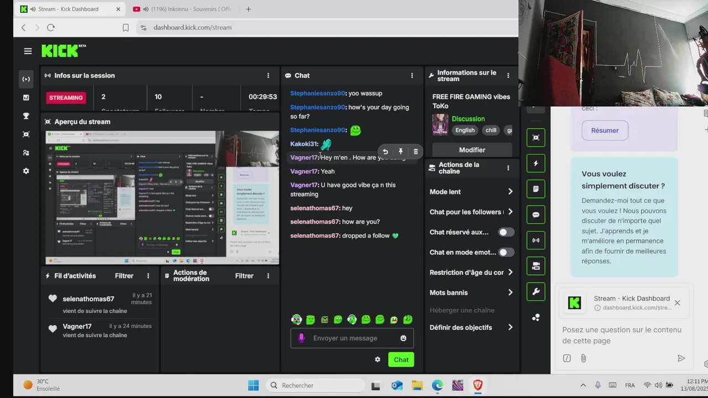Click the lightning bolt icon in right toolbar
Image resolution: width=708 pixels, height=398 pixels.
coord(536,163)
